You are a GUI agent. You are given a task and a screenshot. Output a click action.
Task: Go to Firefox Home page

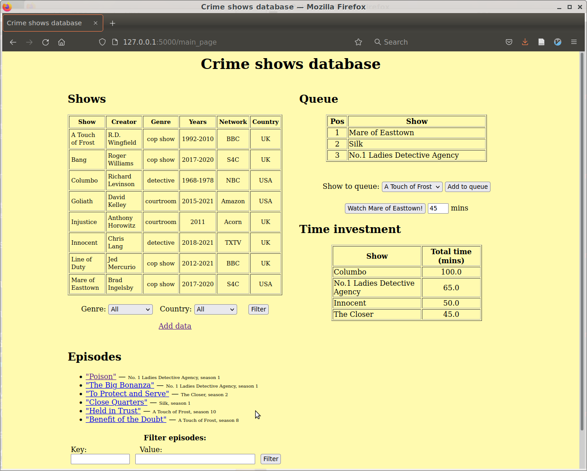(62, 42)
